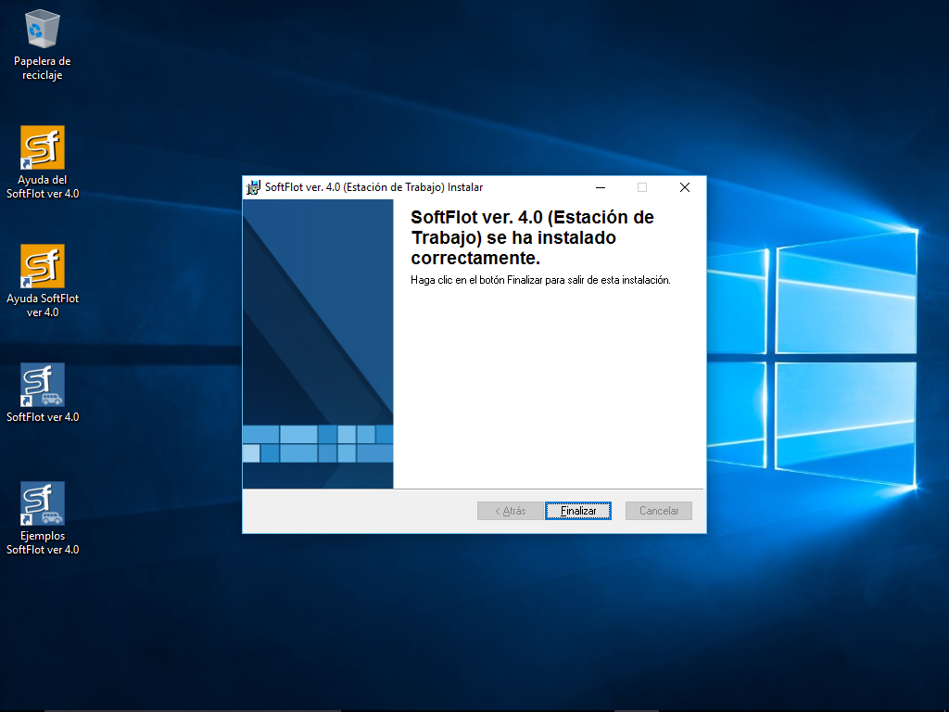Screen dimensions: 949x712
Task: Click the light blue tile pattern in the banner
Action: [x=318, y=443]
